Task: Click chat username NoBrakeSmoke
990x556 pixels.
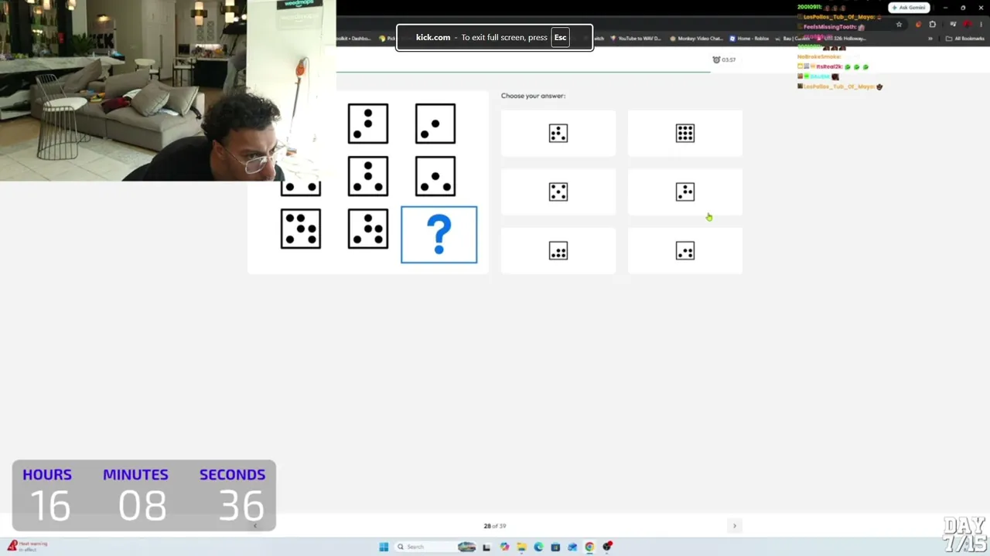Action: (818, 56)
